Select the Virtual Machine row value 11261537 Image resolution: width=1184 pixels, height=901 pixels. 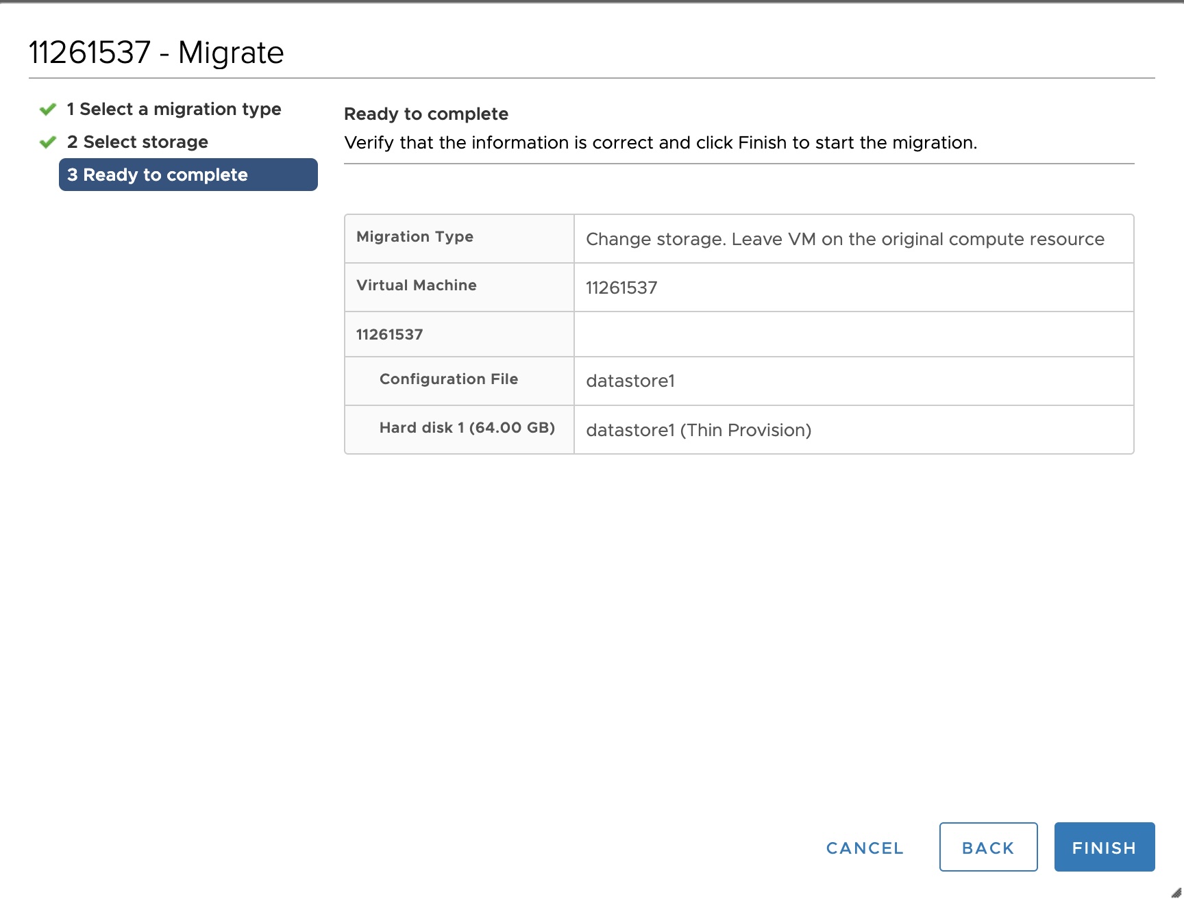[620, 288]
